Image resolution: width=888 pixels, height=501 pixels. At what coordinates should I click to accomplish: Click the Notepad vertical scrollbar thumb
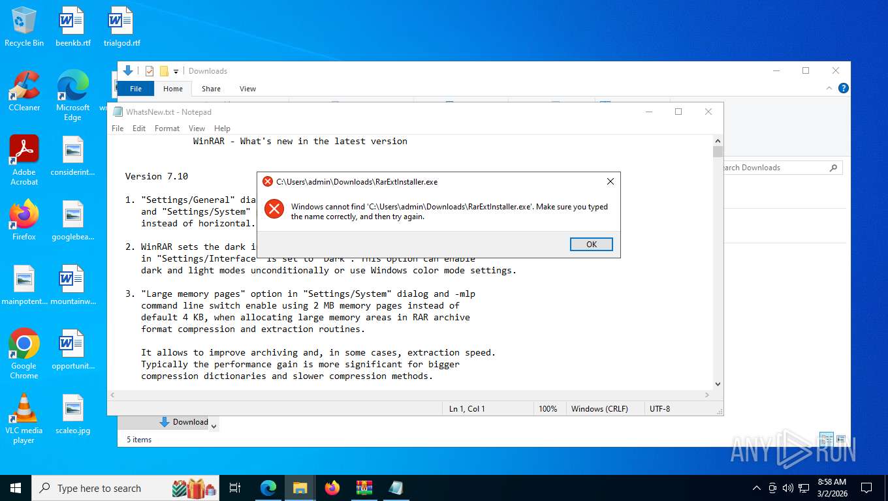[718, 152]
